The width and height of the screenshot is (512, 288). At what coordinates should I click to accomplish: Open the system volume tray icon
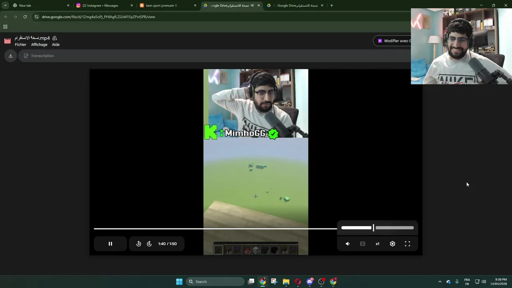484,282
